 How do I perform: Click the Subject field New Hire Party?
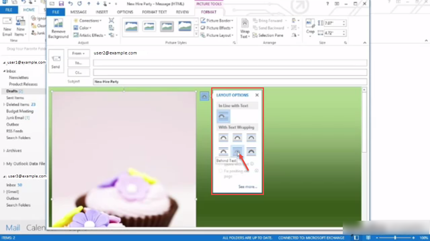point(230,82)
